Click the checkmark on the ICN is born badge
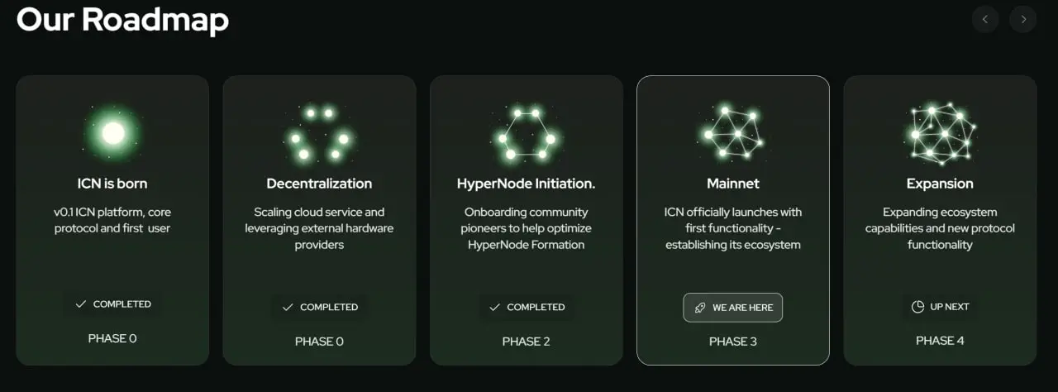1058x392 pixels. pyautogui.click(x=80, y=304)
